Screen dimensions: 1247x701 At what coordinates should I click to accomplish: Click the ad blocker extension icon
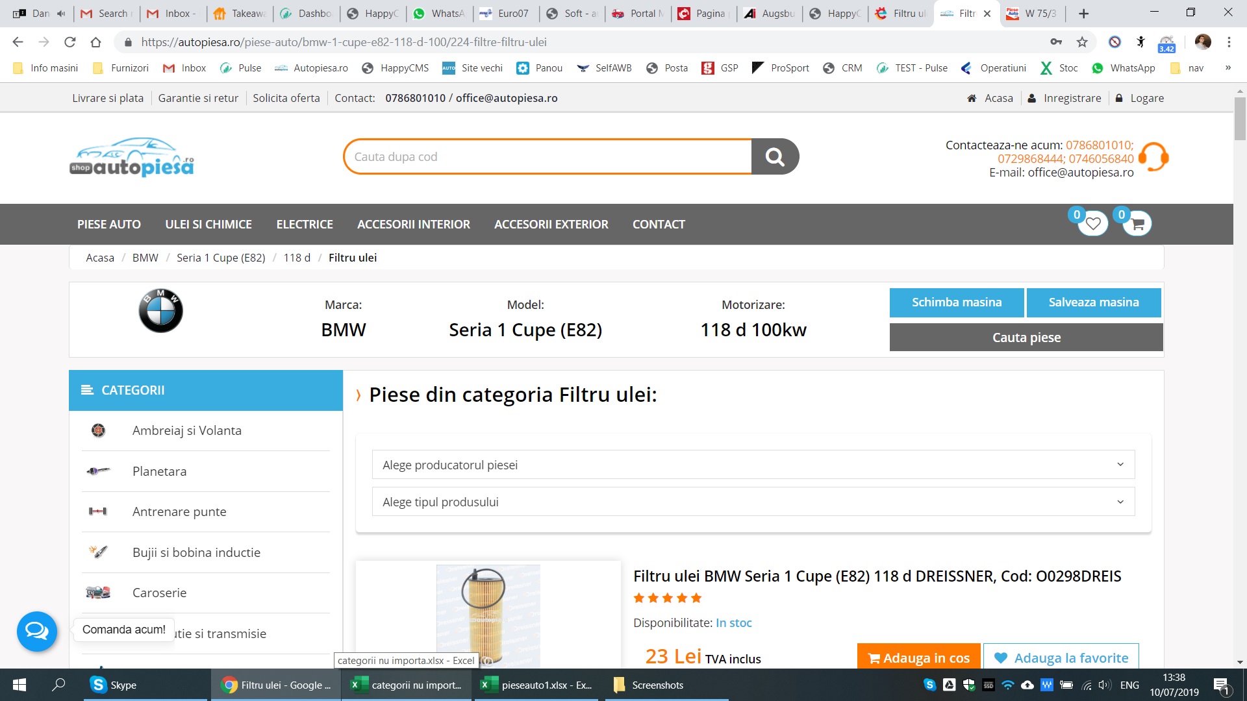click(1115, 42)
